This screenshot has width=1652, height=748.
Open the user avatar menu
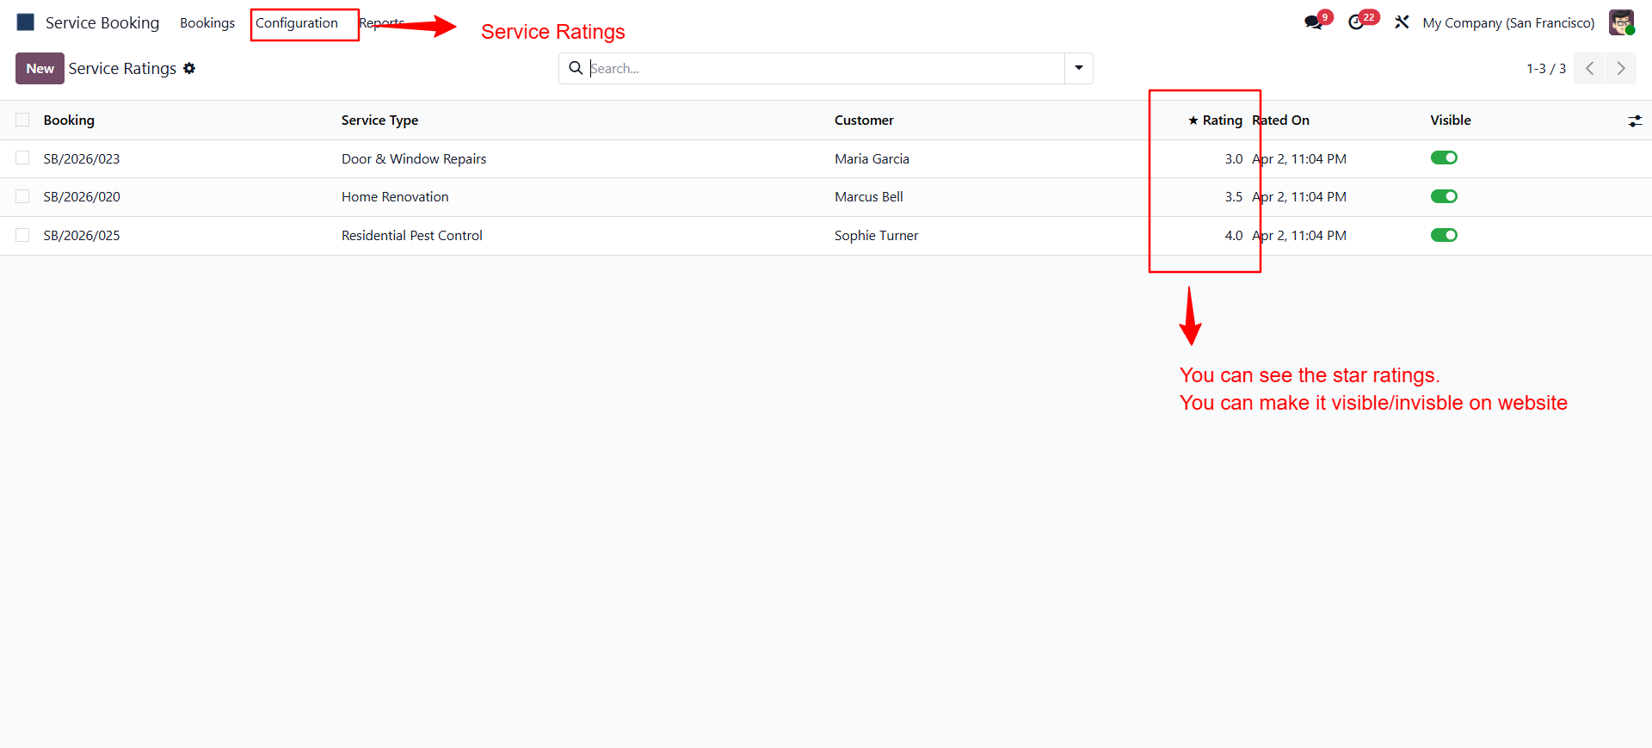coord(1621,22)
